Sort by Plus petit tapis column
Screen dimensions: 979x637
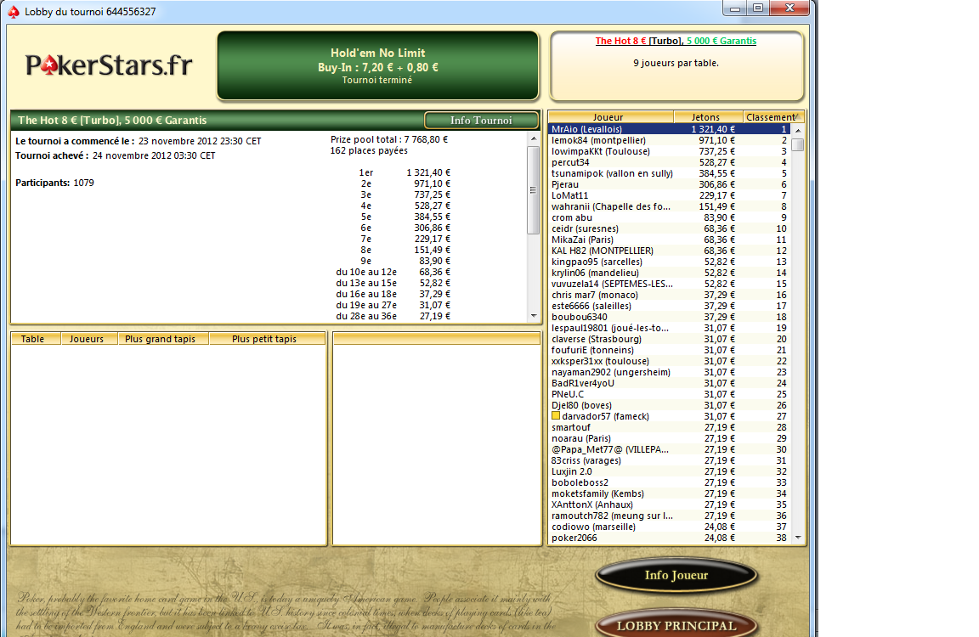[x=267, y=339]
